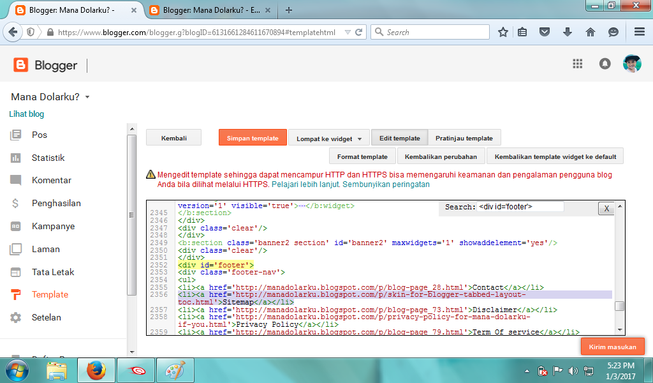
Task: Click the shield tracking protection icon
Action: tap(31, 32)
